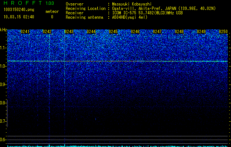231x147 pixels.
Task: Click the meteor label
Action: pos(52,11)
